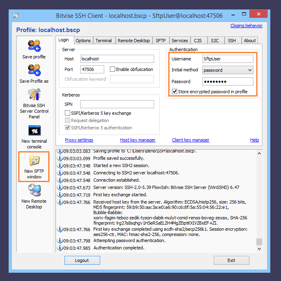
Task: Click info icon beside 'First key exchange started'
Action: point(60,195)
